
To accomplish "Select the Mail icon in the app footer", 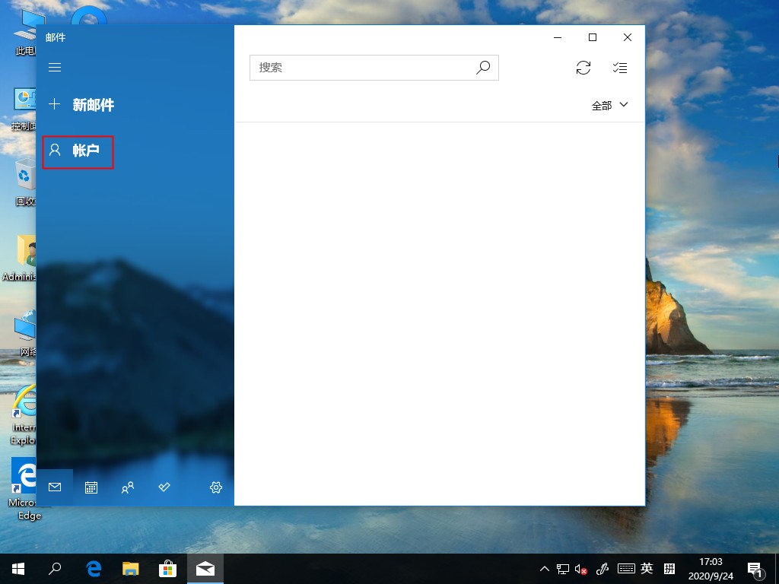I will [x=54, y=487].
